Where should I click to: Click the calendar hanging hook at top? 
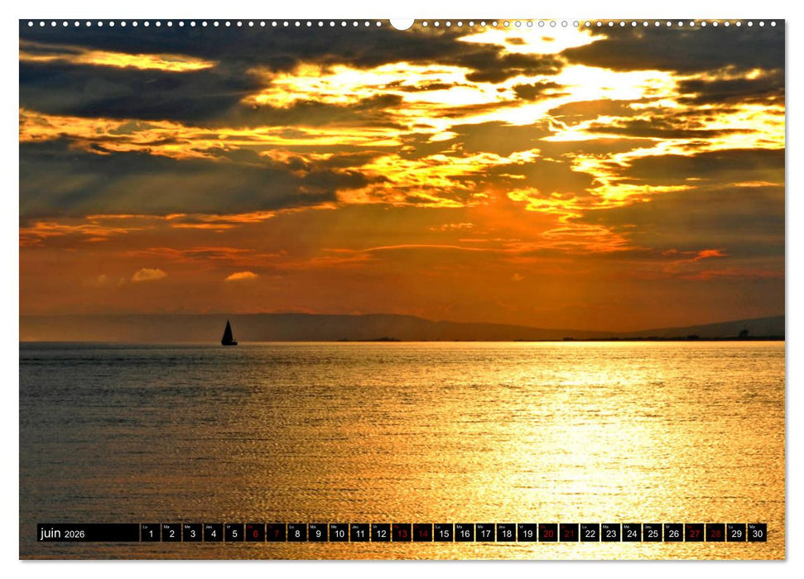[x=402, y=23]
